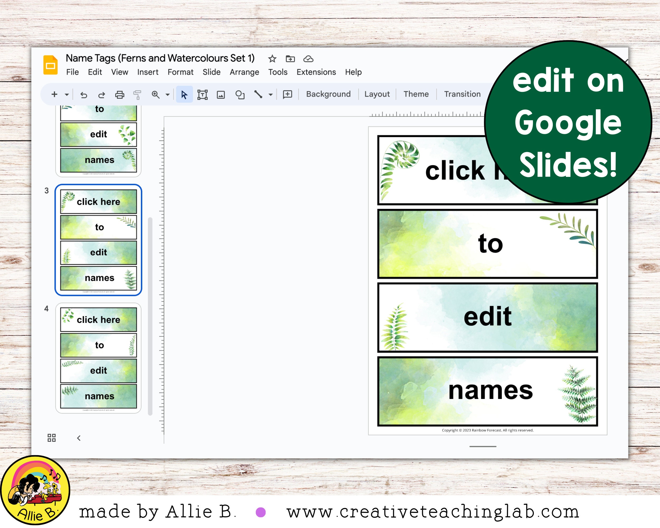Screen dimensions: 660x528
Task: Open the Background settings
Action: point(328,94)
